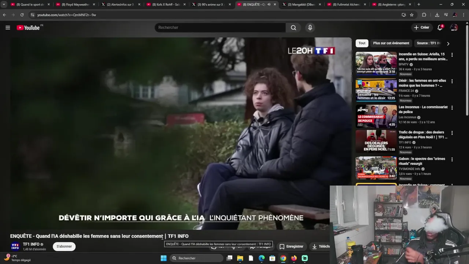Click the YouTube Rechercher search field
469x264 pixels.
point(220,27)
